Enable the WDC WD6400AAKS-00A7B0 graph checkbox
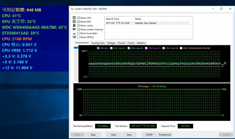Image resolution: width=235 pixels, height=139 pixels. pyautogui.click(x=181, y=48)
